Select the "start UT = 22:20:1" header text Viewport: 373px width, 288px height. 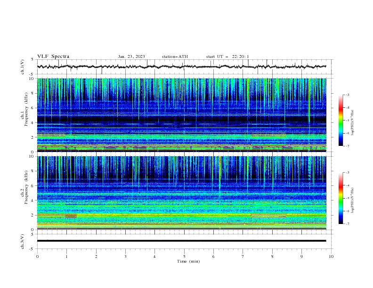click(x=227, y=56)
